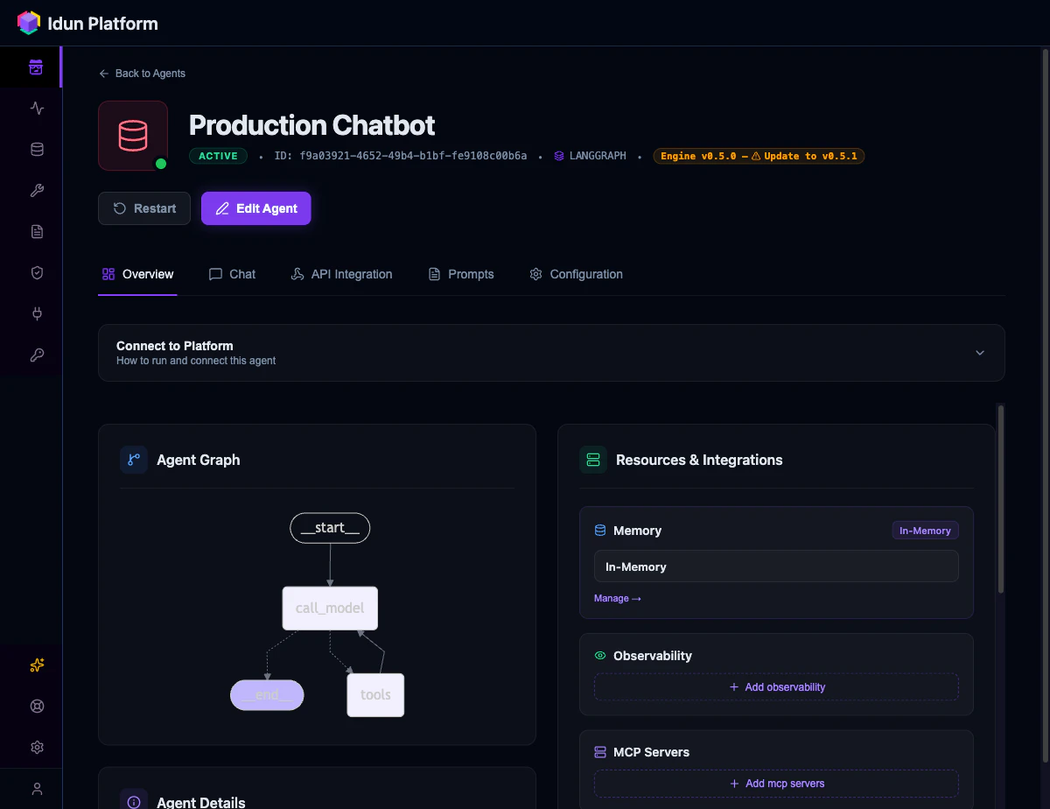Follow the Manage link under Memory
Image resolution: width=1050 pixels, height=809 pixels.
(618, 598)
